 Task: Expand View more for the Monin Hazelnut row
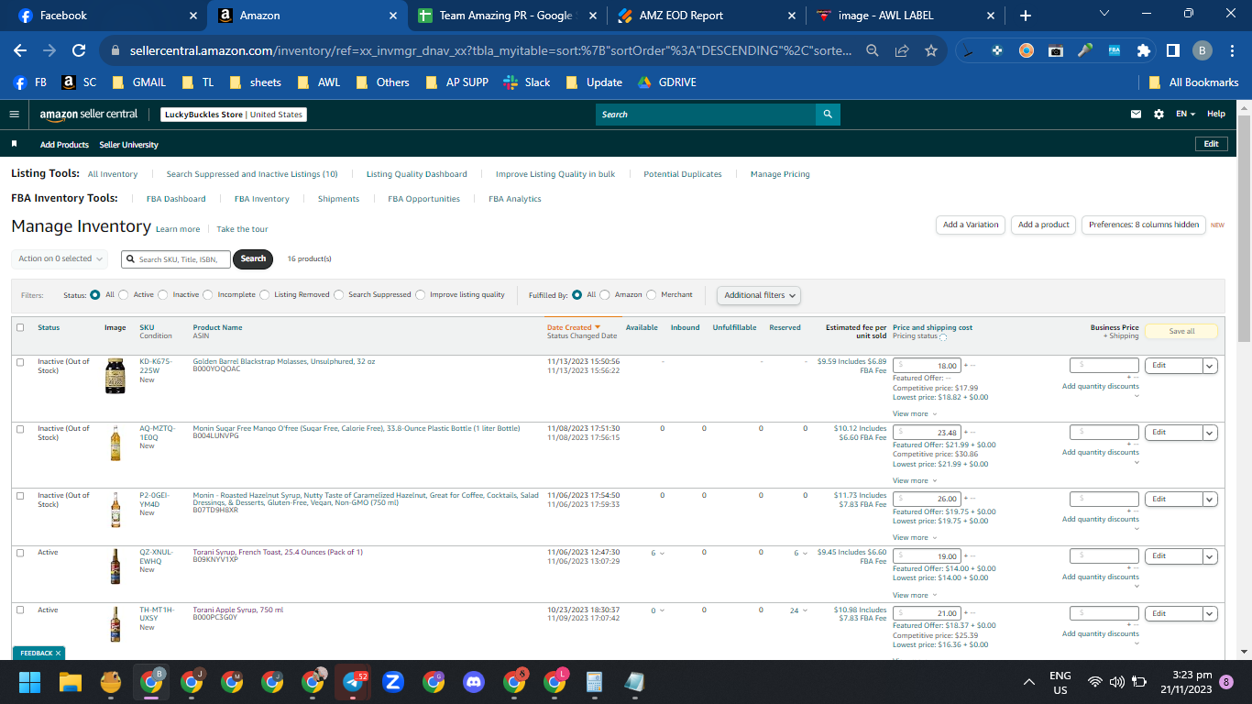(915, 537)
